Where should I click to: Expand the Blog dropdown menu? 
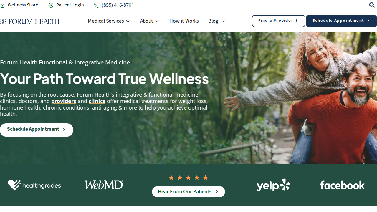[x=216, y=21]
